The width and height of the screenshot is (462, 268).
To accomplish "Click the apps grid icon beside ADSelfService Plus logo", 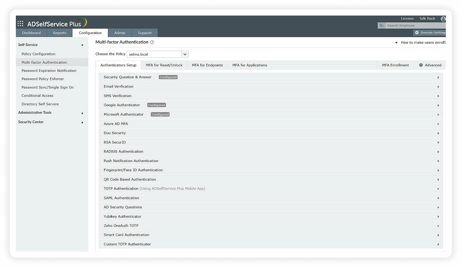I will point(20,23).
